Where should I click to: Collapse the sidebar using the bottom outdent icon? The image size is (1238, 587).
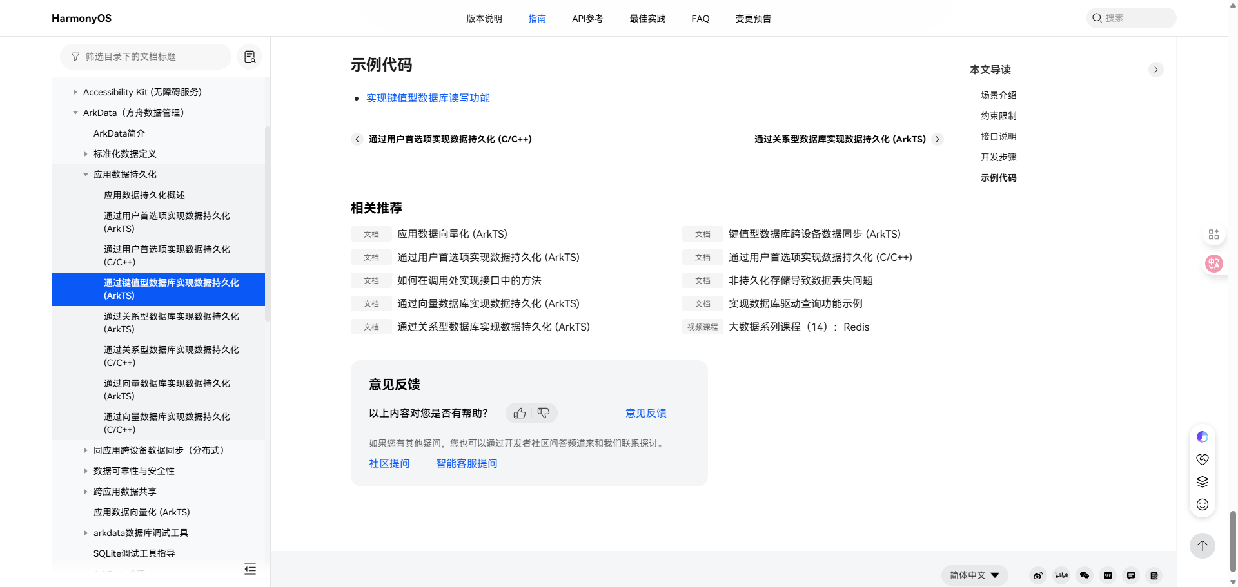250,569
